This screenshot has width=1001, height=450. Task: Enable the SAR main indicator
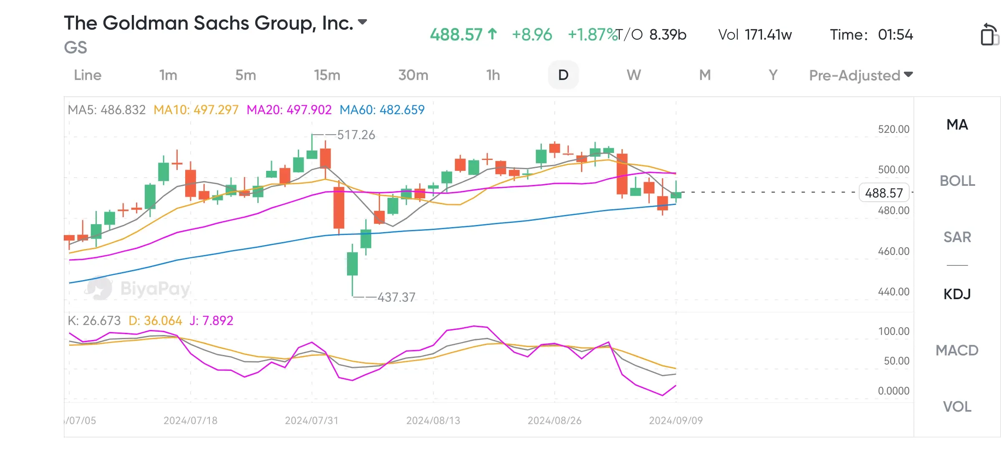click(957, 237)
